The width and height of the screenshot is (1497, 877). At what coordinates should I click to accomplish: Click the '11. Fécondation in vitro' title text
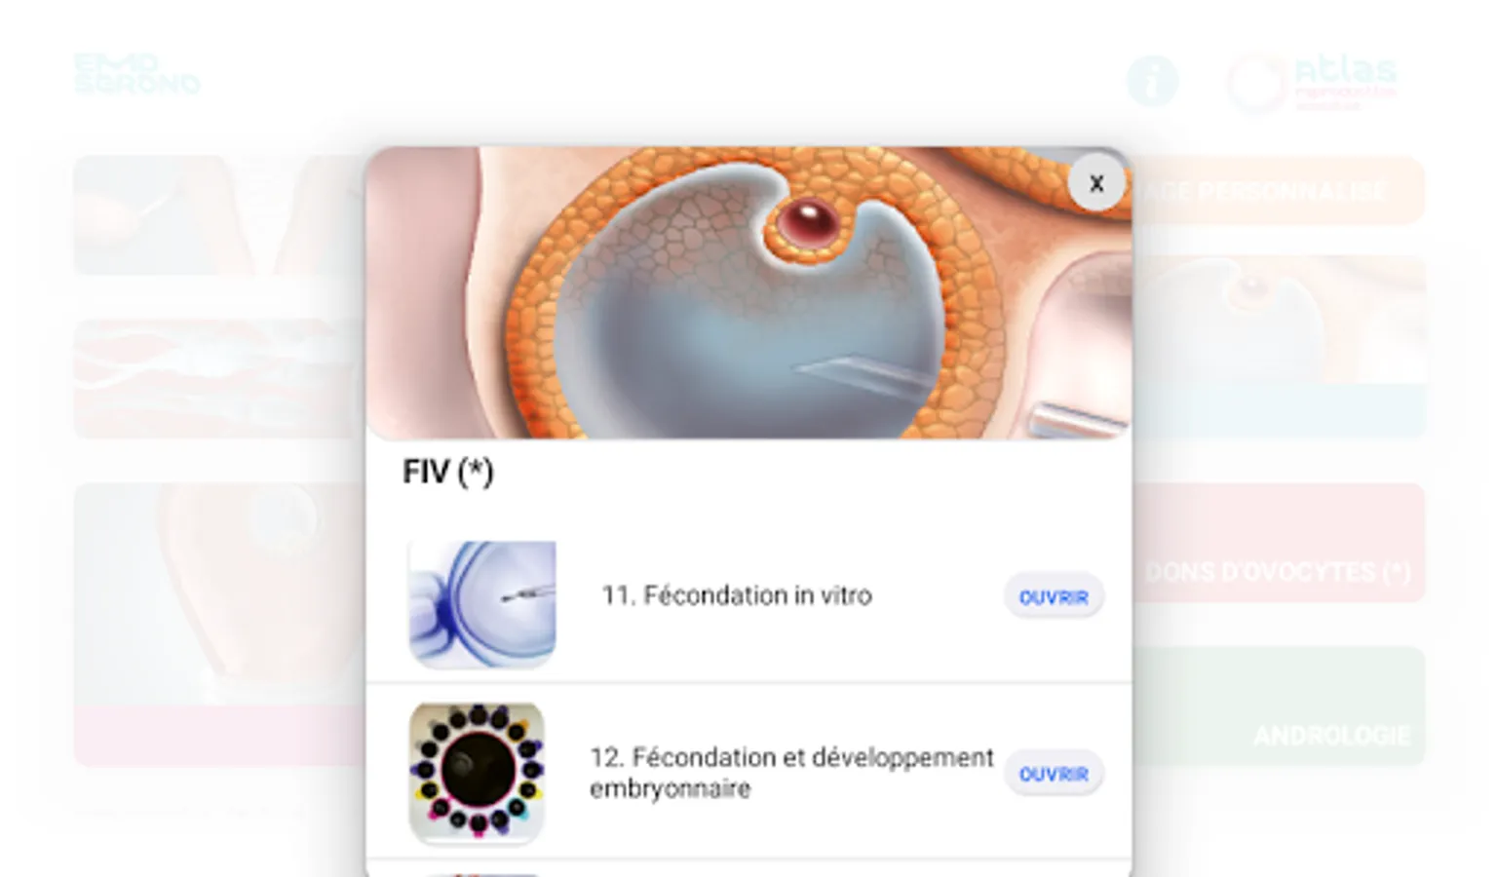737,595
